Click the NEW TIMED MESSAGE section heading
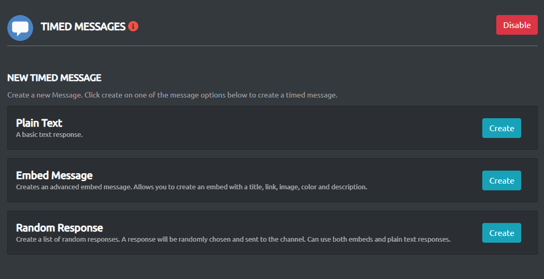 pos(54,78)
